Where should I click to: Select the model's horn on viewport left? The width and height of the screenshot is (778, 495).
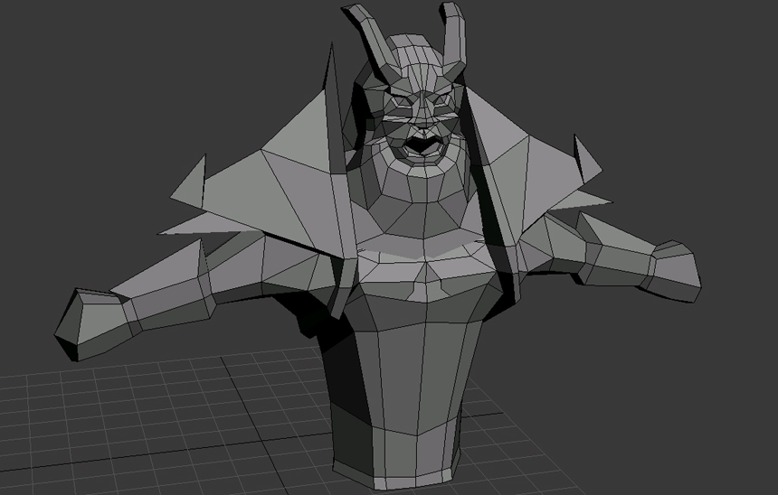tap(370, 40)
